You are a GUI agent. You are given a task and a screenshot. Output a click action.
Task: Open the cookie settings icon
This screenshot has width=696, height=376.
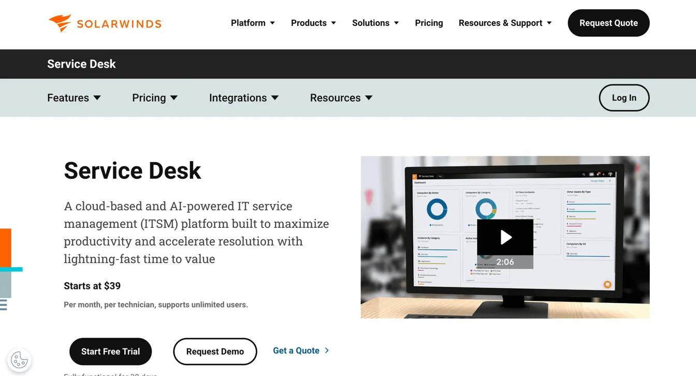tap(19, 359)
